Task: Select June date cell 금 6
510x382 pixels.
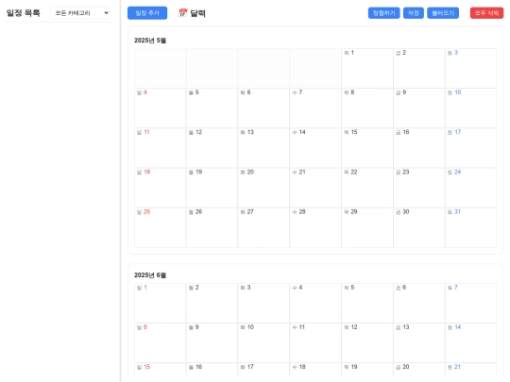Action: tap(419, 303)
